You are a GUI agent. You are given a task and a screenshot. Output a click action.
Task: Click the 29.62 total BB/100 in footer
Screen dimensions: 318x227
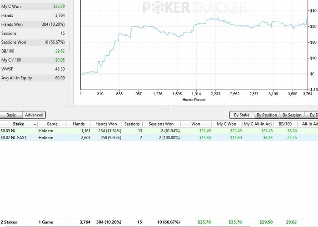pyautogui.click(x=291, y=222)
